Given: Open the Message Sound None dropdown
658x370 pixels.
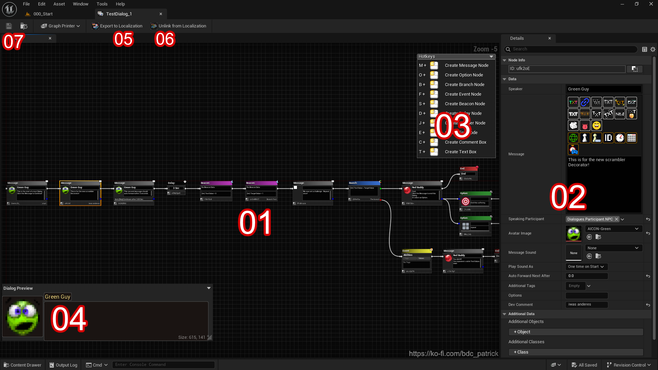Looking at the screenshot, I should (614, 248).
